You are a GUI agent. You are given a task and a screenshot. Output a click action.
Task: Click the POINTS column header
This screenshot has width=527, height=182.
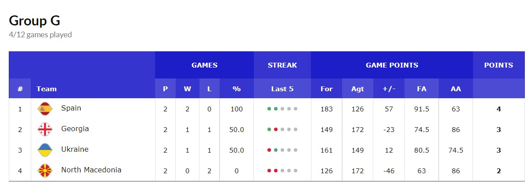(x=498, y=65)
